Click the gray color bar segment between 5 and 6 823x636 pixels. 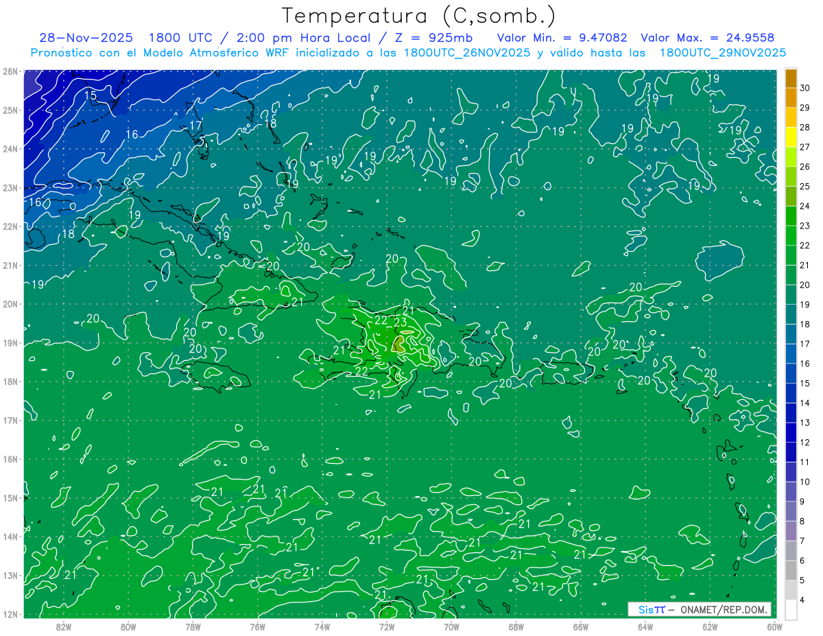point(791,570)
